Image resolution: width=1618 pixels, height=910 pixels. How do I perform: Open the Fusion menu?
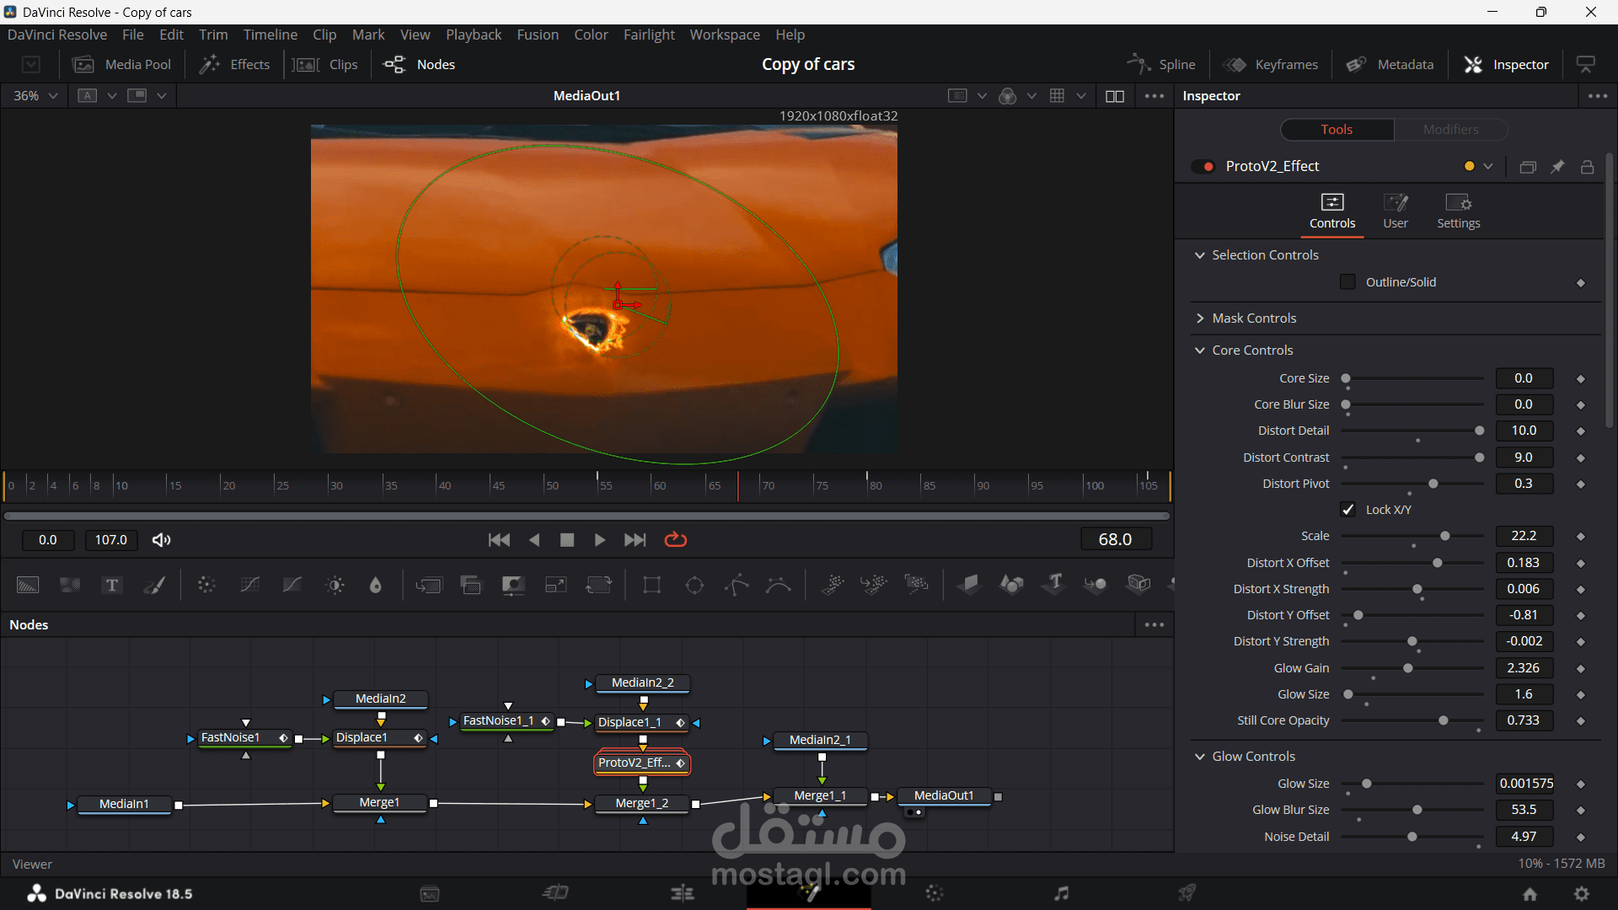coord(537,35)
